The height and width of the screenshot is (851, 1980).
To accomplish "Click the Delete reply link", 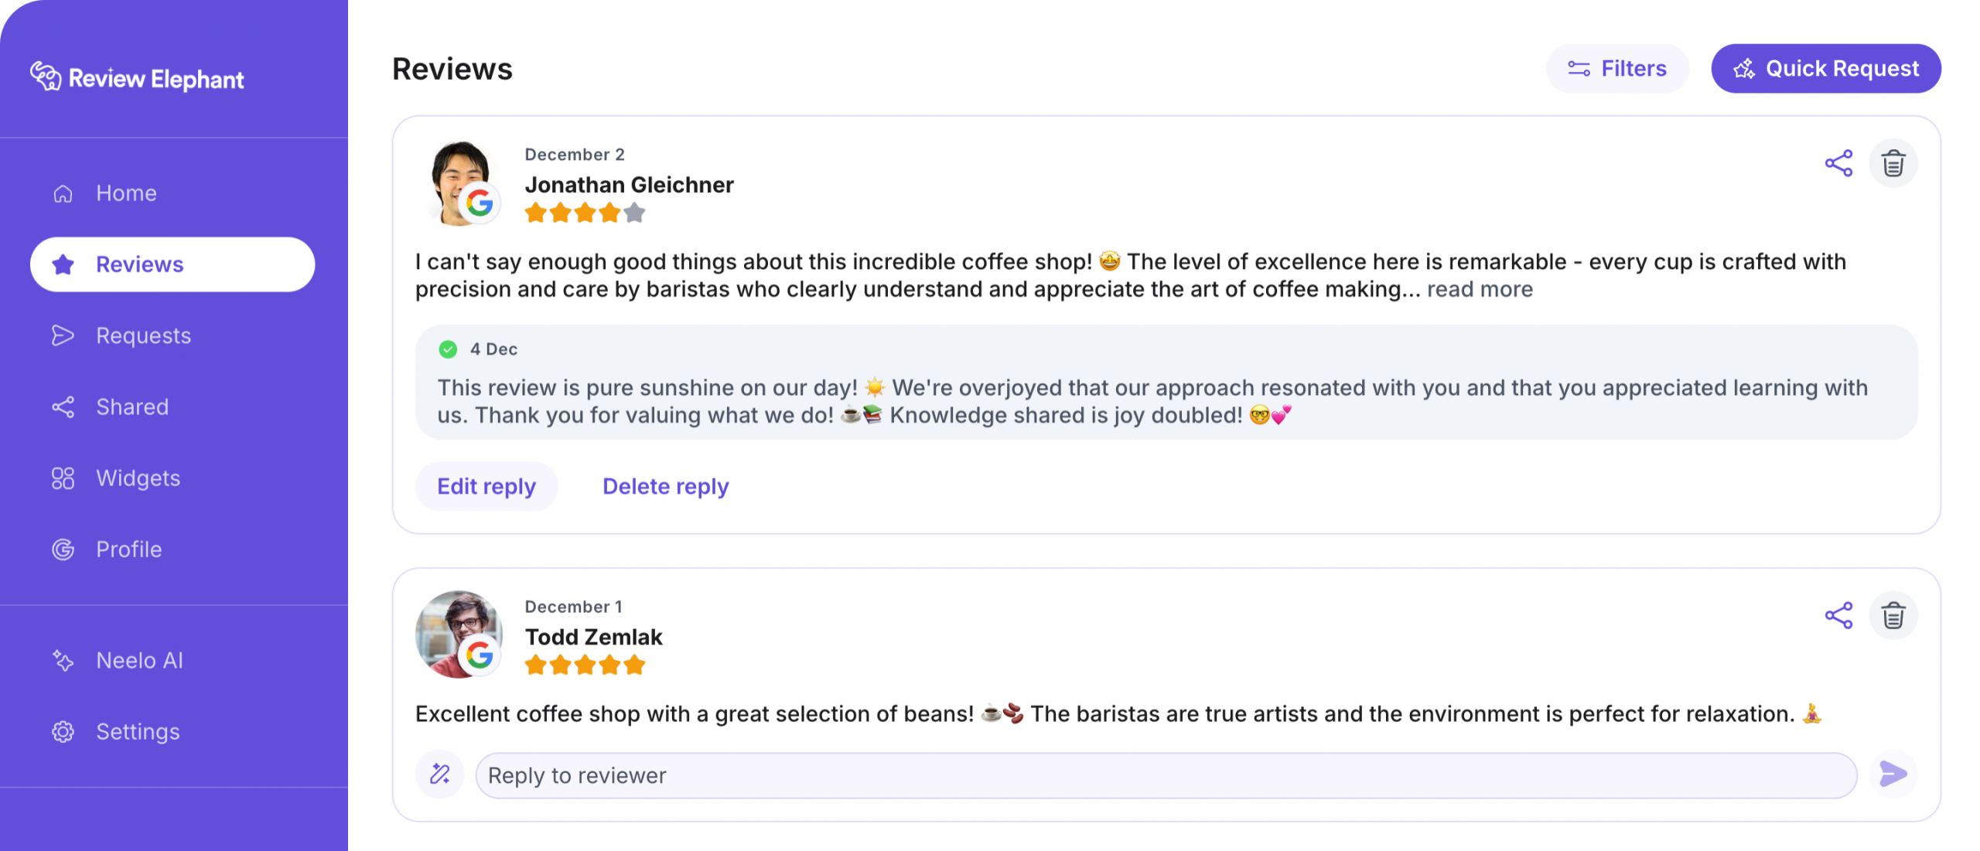I will point(665,486).
